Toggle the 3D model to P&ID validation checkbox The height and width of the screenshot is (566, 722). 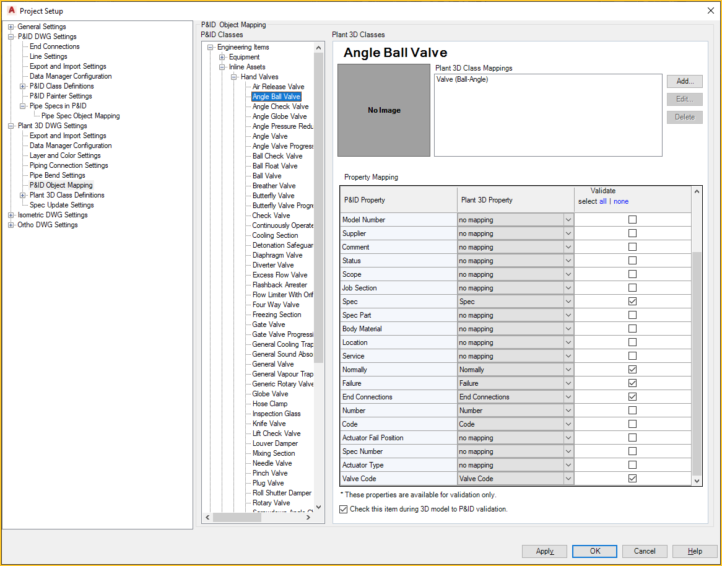(343, 508)
